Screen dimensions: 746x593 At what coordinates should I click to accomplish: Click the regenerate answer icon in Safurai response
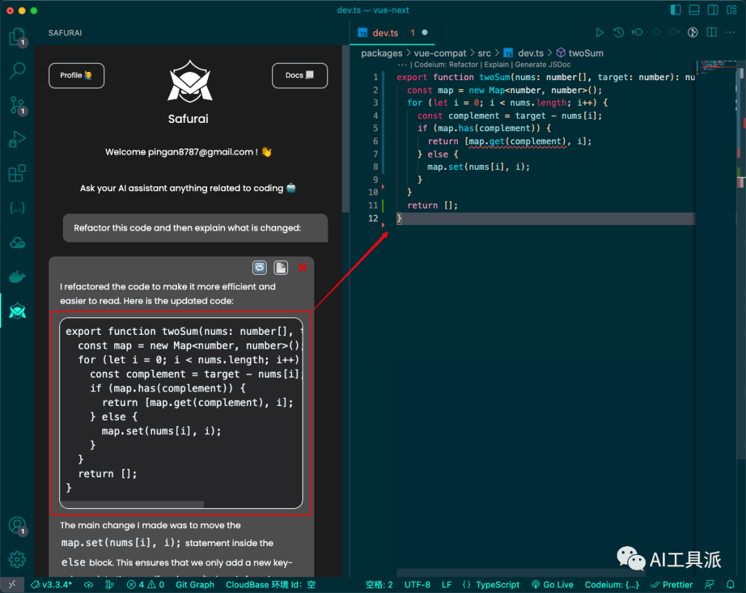259,268
